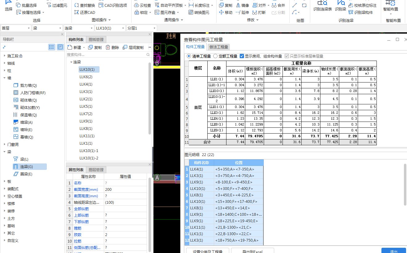Click the 搜索构件 search field
407x253 pixels.
point(106,54)
